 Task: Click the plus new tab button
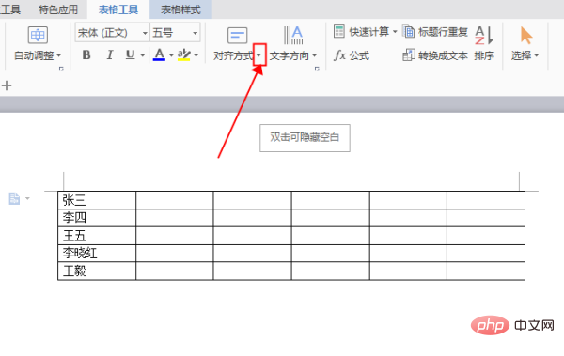click(x=7, y=85)
